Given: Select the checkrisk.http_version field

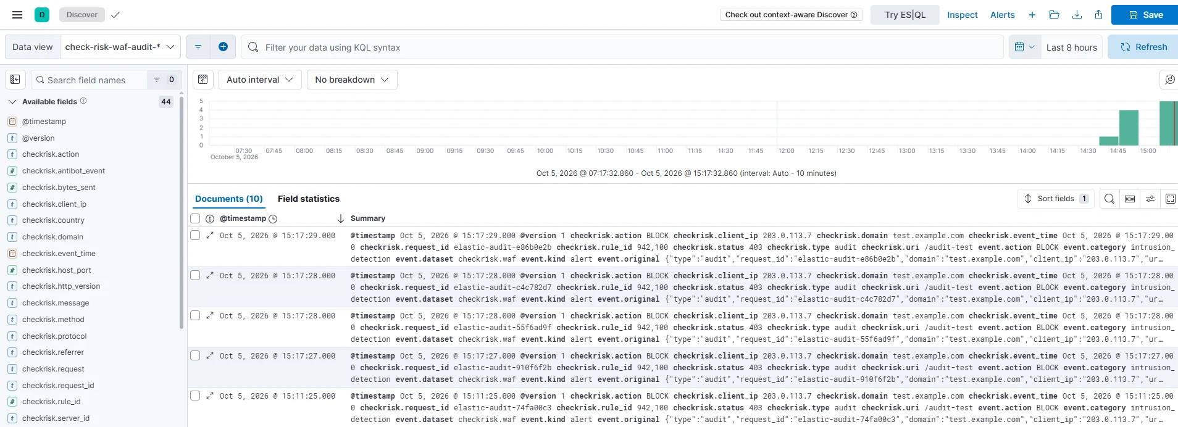Looking at the screenshot, I should pos(61,286).
